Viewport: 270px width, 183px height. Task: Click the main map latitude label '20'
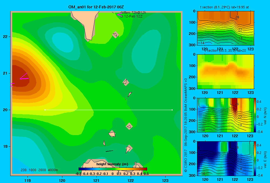tap(5, 110)
